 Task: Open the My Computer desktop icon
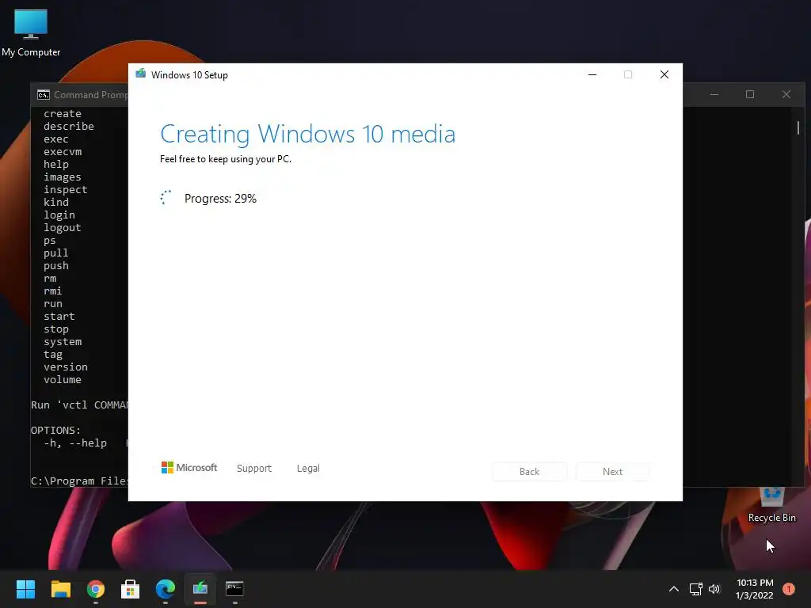(31, 32)
